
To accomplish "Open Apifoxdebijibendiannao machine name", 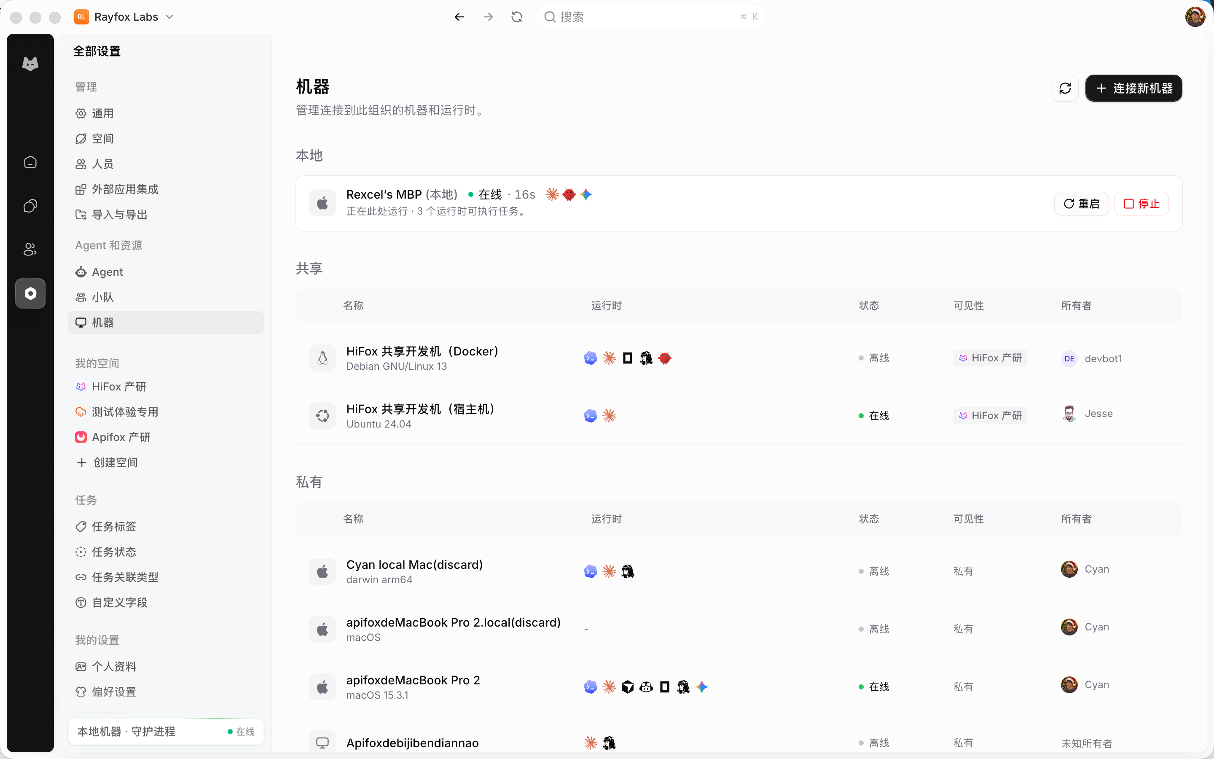I will (x=412, y=743).
